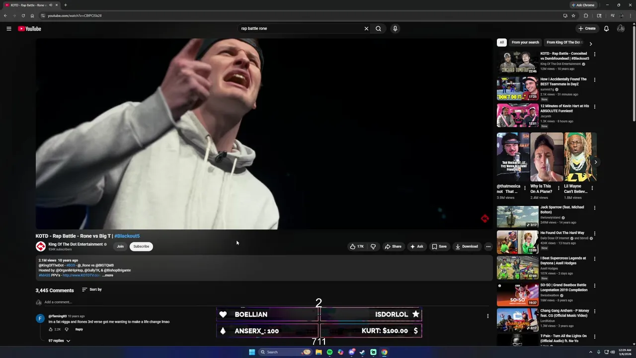Like the video (17K)
This screenshot has width=636, height=358.
coord(356,247)
